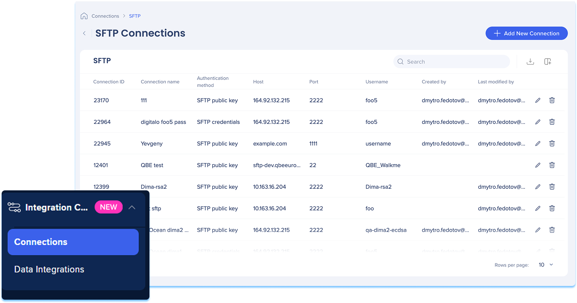This screenshot has height=303, width=577.
Task: Click the SFTP breadcrumb
Action: (135, 16)
